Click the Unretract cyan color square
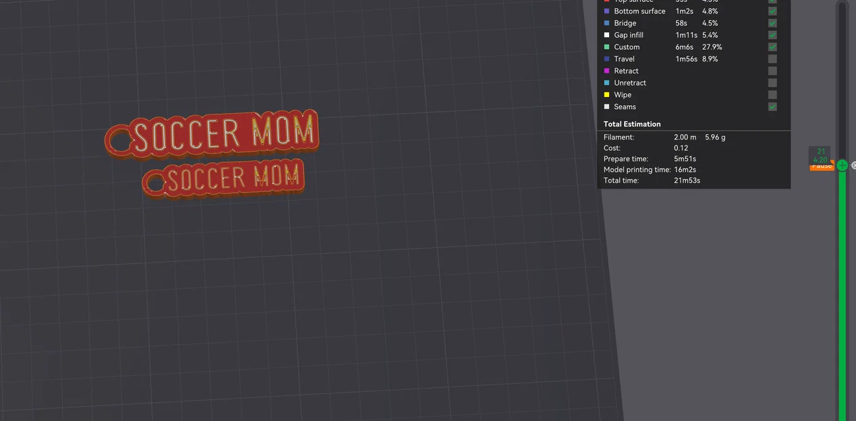This screenshot has width=856, height=421. coord(606,82)
